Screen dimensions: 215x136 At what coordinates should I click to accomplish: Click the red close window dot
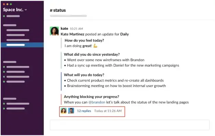(4, 4)
